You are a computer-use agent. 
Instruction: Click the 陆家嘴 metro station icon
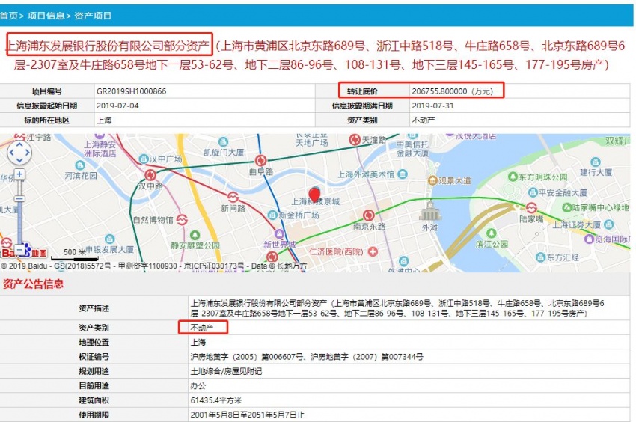pos(530,207)
